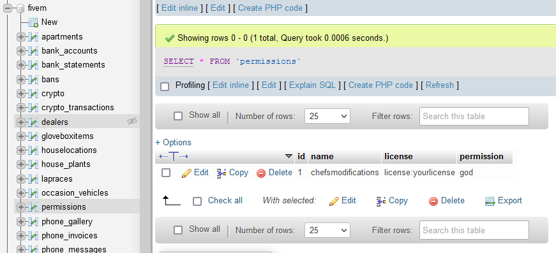The image size is (556, 253).
Task: Click With selected Export icon
Action: pyautogui.click(x=490, y=201)
